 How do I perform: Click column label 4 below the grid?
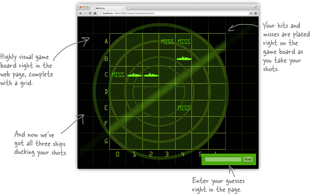pos(183,154)
